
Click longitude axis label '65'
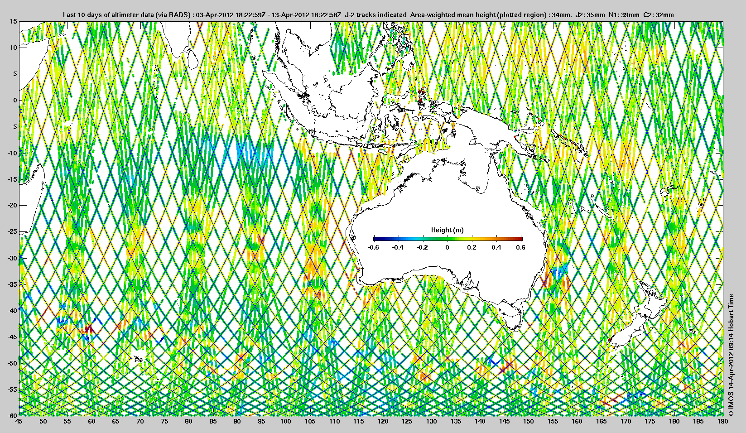click(116, 421)
